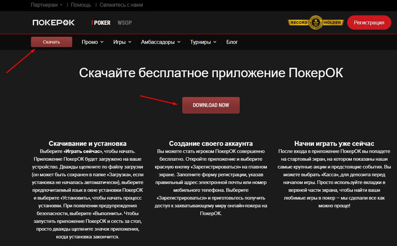Open the Партнерам dropdown
This screenshot has height=246, width=397.
coord(46,5)
